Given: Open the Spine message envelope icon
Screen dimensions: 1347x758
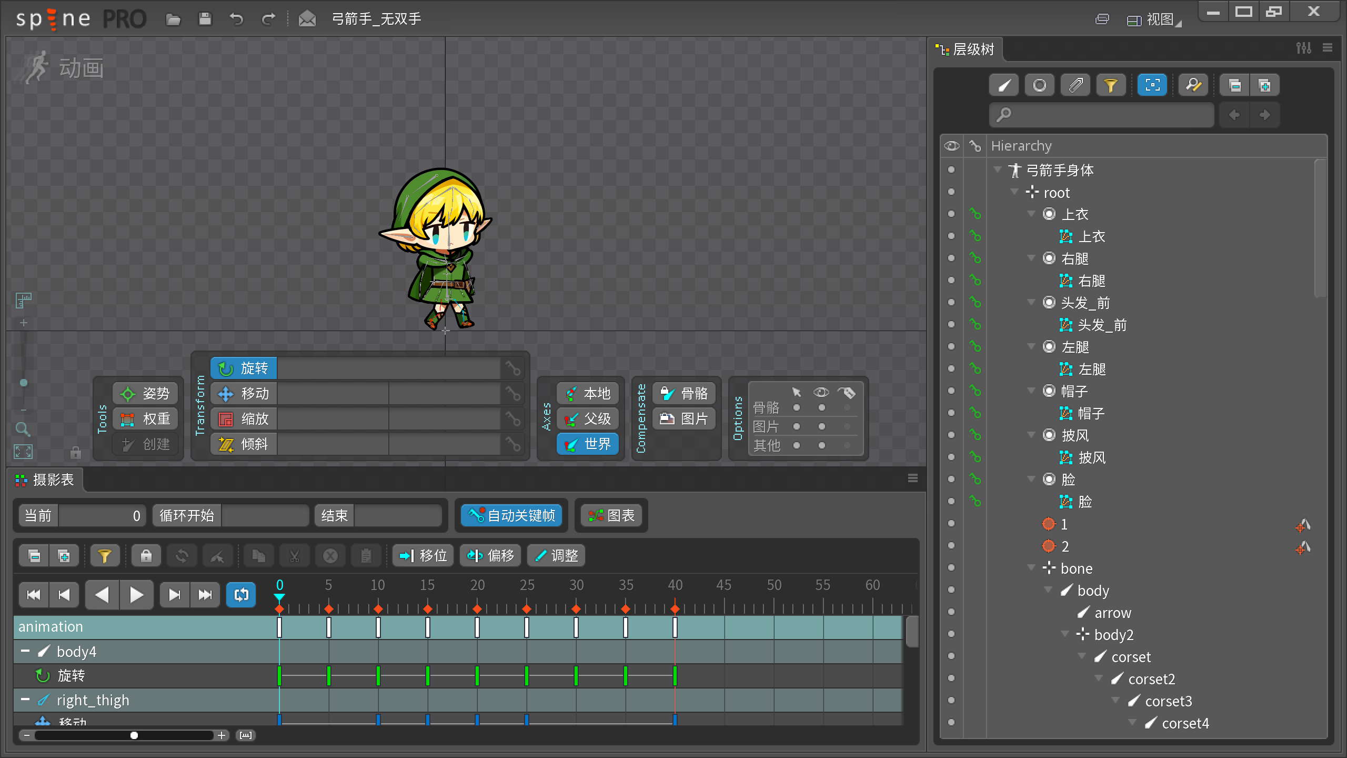Looking at the screenshot, I should pos(307,19).
